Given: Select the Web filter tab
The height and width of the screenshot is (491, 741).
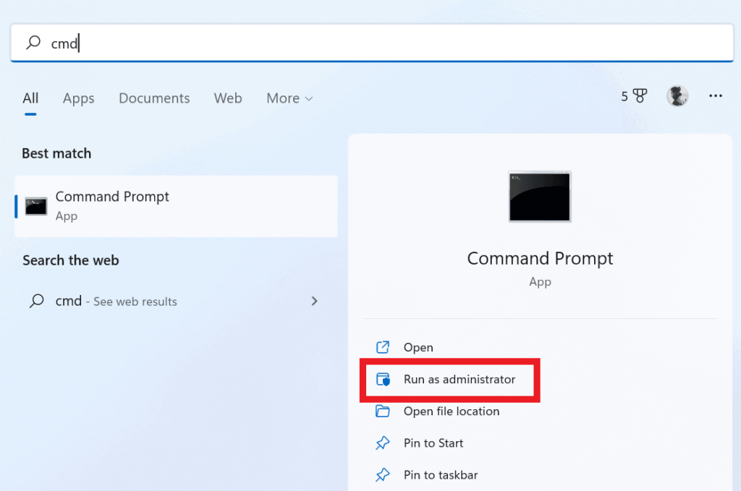Looking at the screenshot, I should point(228,98).
